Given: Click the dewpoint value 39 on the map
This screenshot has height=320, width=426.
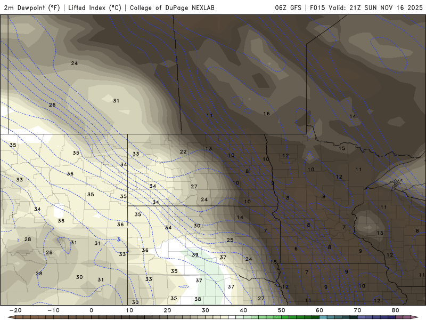Looking at the screenshot, I should [195, 255].
